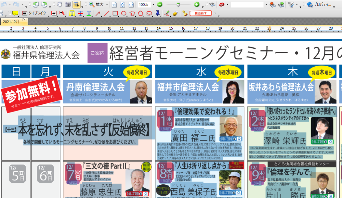Open the stamp selection dropdown

pos(215,13)
